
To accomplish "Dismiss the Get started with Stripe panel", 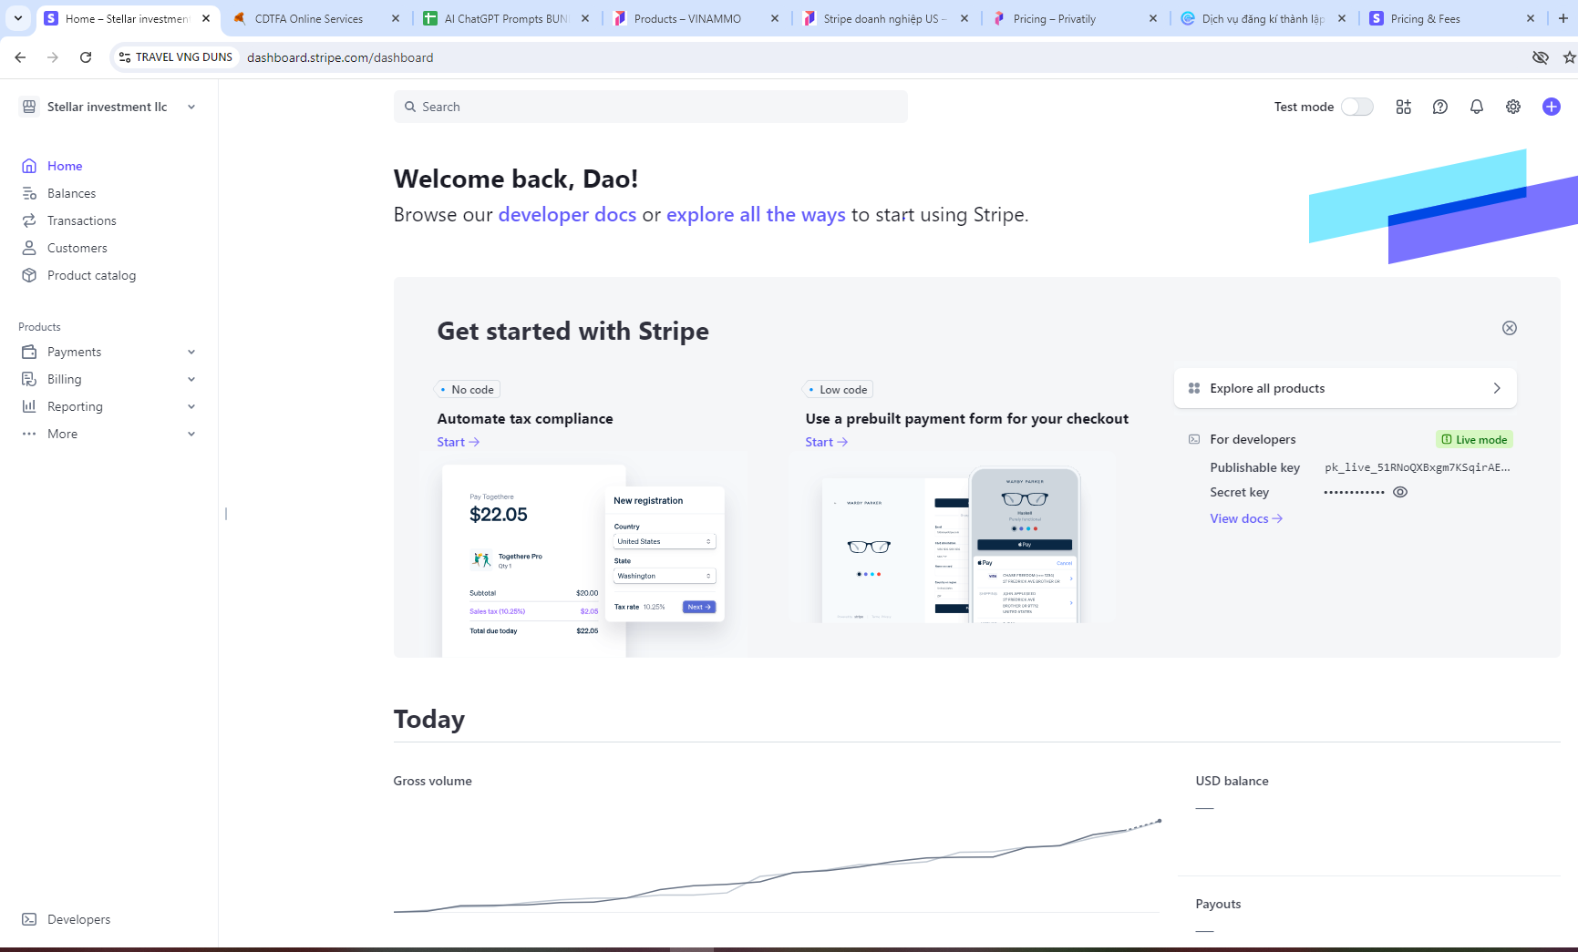I will [1510, 328].
